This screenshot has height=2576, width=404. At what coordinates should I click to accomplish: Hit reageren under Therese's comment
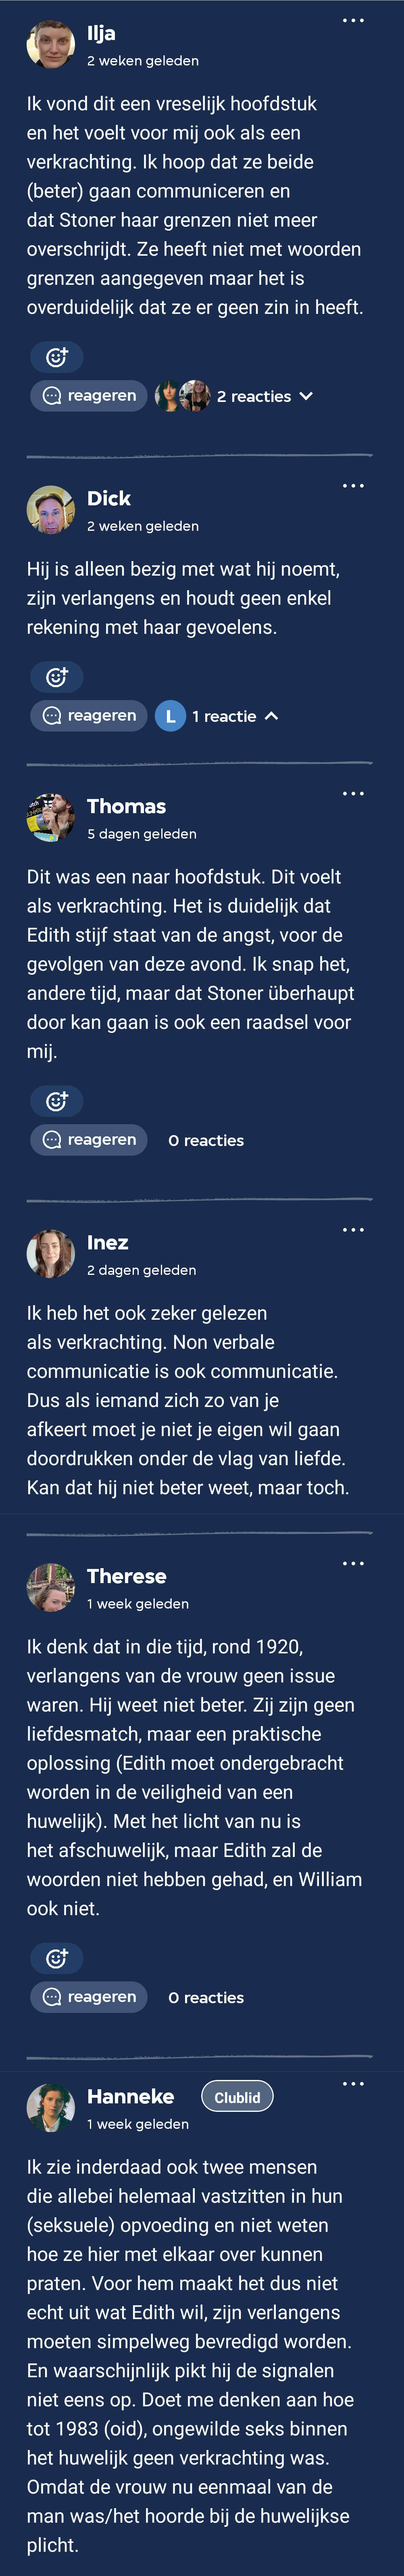pyautogui.click(x=89, y=1997)
